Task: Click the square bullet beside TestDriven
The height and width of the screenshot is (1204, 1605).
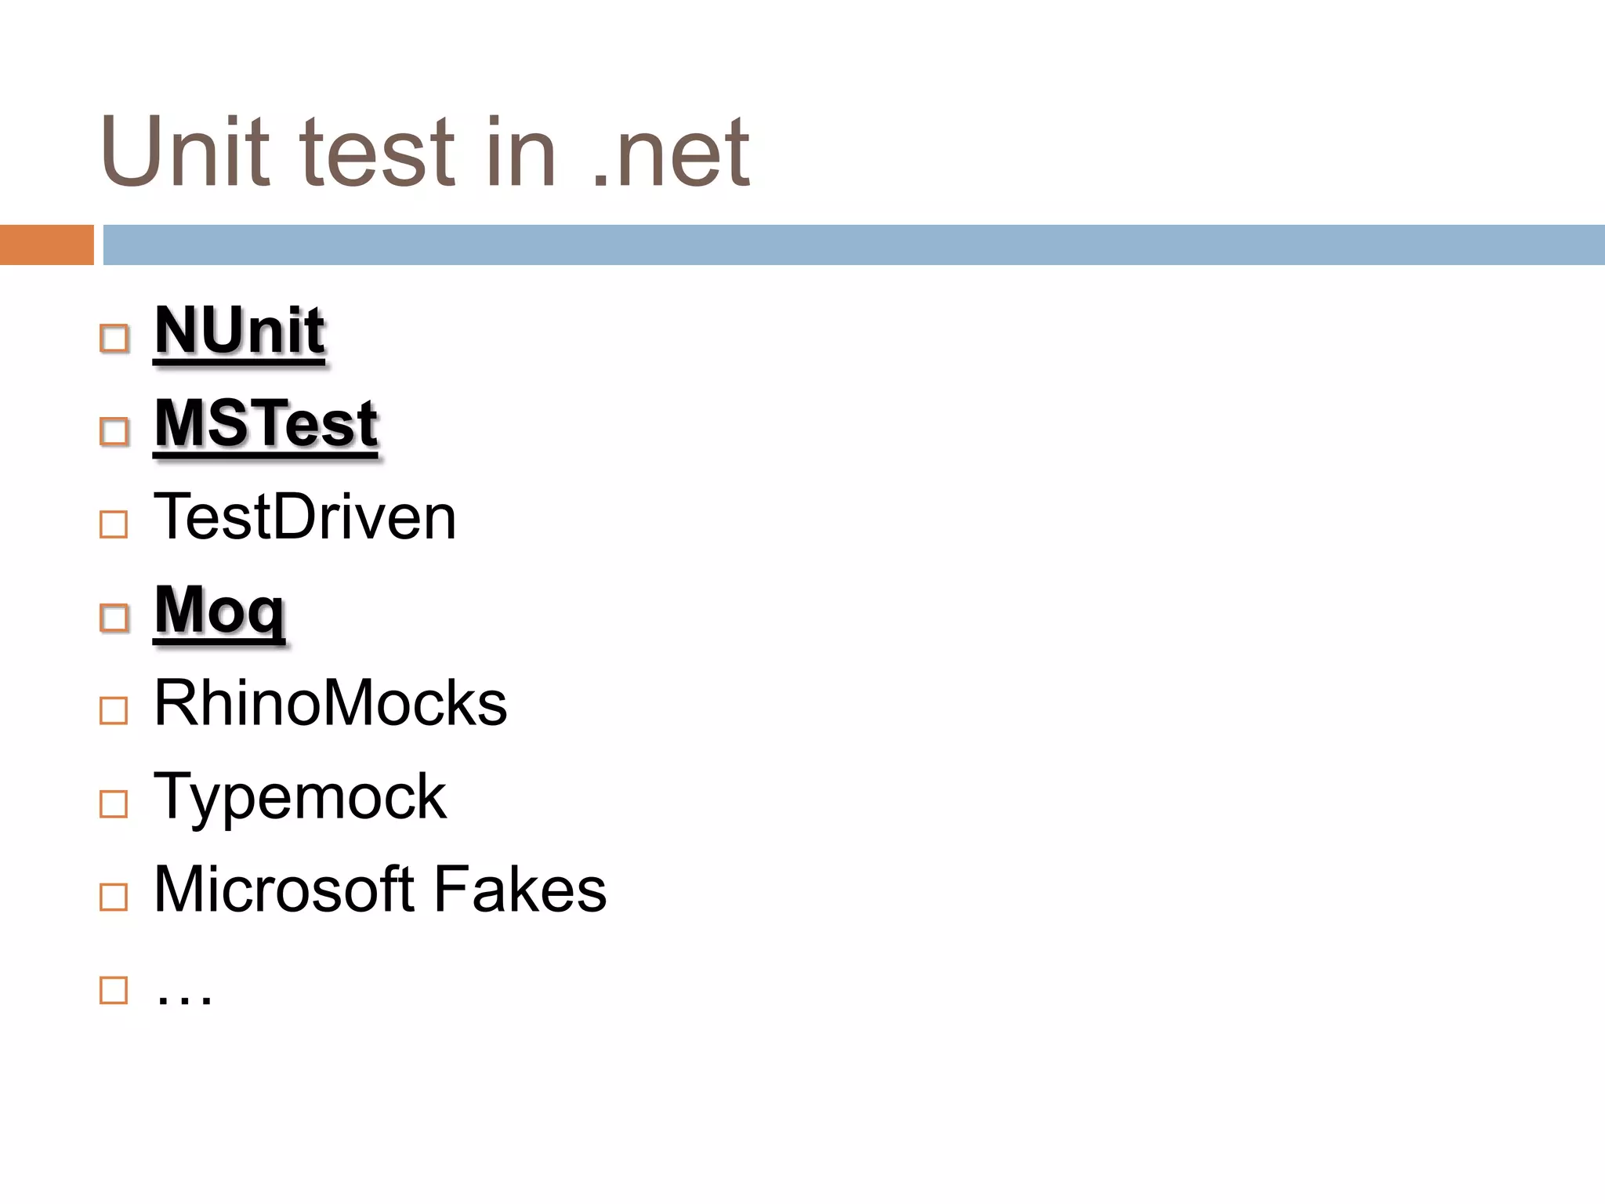Action: (114, 524)
